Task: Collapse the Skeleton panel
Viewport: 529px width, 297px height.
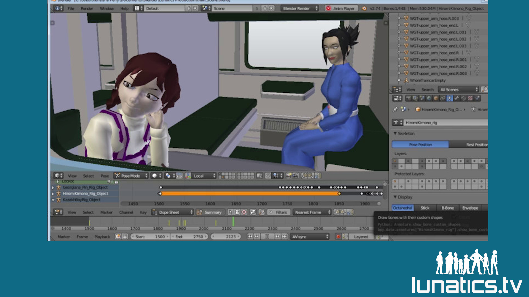Action: [x=395, y=133]
